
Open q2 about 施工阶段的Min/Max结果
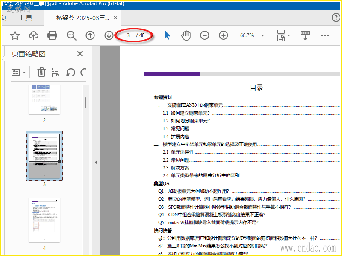[x=212, y=246]
